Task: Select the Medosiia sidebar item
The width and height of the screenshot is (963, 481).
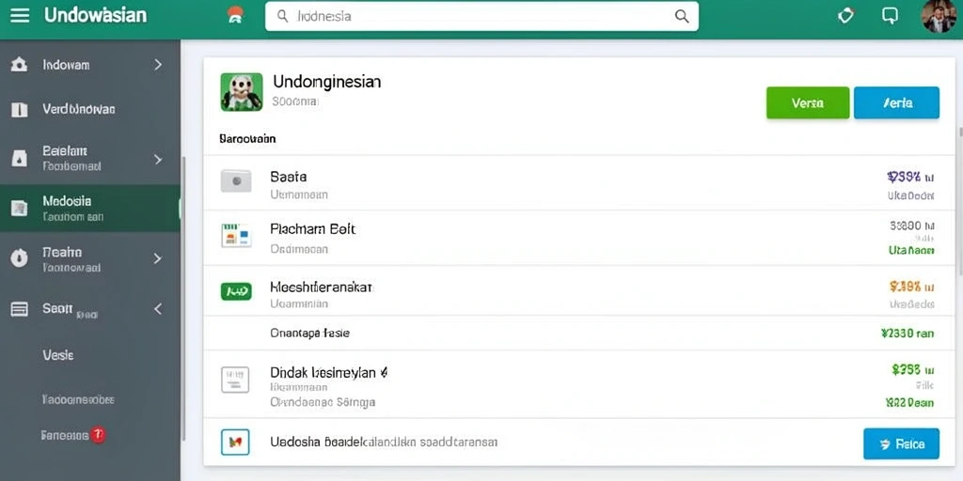Action: pos(89,208)
